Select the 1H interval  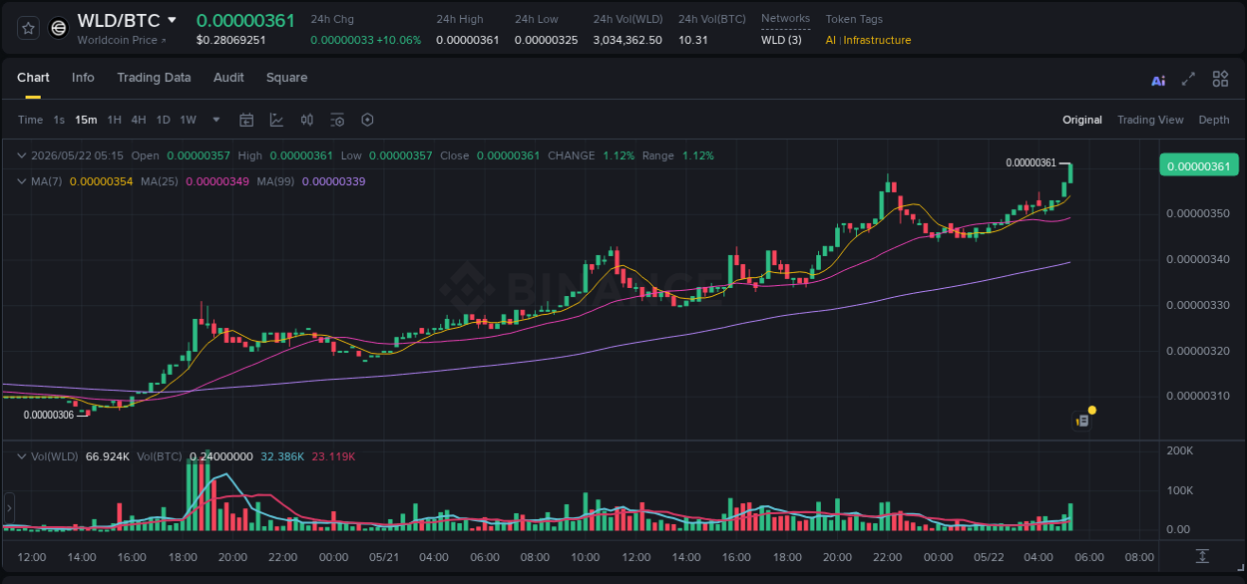(x=114, y=120)
